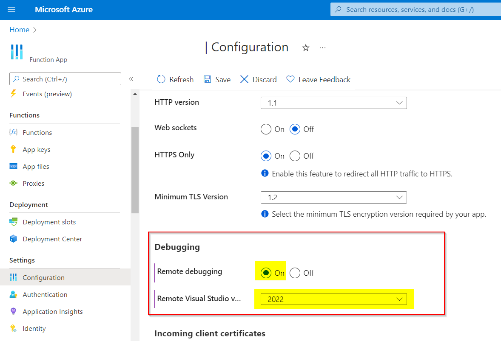Save the configuration changes
Screen dimensions: 501x341
point(217,79)
